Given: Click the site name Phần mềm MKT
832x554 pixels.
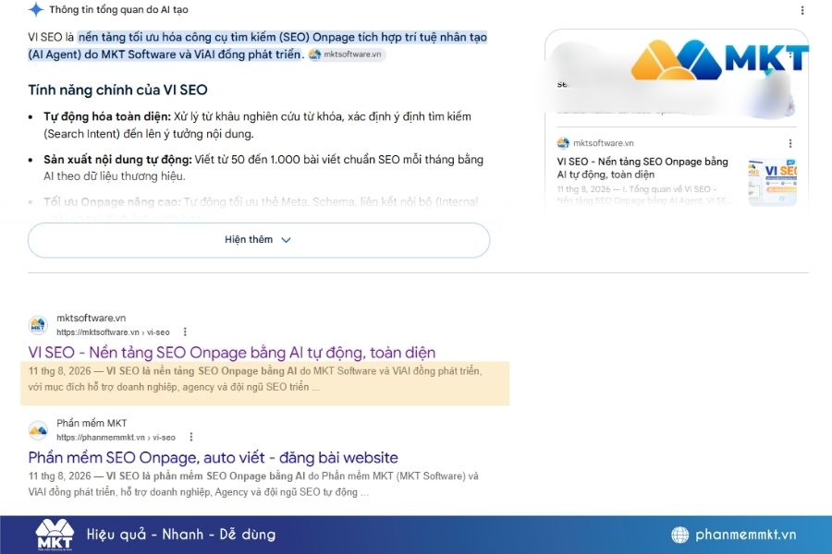Looking at the screenshot, I should pyautogui.click(x=92, y=423).
